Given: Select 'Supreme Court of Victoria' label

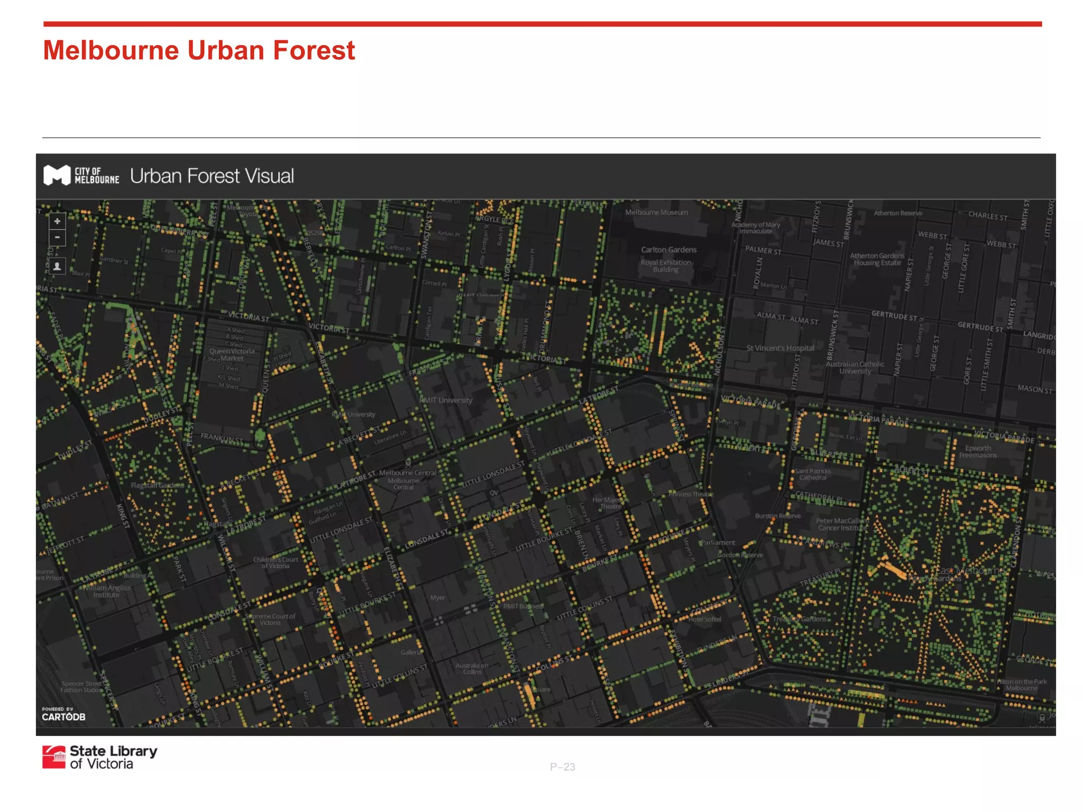Looking at the screenshot, I should click(x=270, y=620).
